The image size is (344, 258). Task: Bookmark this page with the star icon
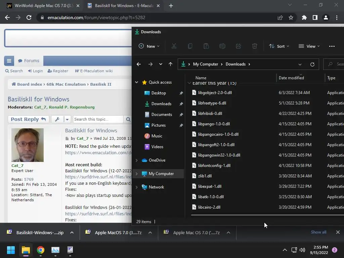tap(291, 17)
